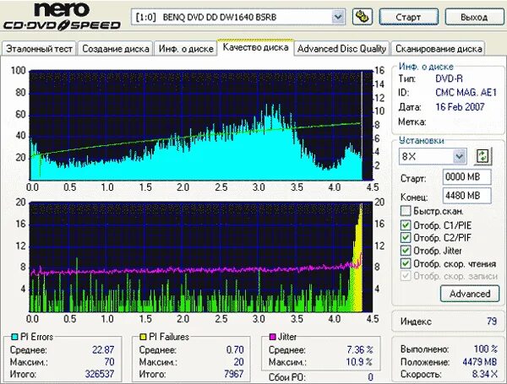Click the Скорость value 8.34 X
The image size is (507, 384).
[x=484, y=374]
